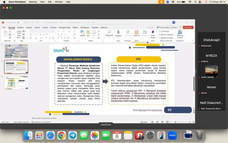228x143 pixels.
Task: Switch to the Sisipkan ribbon tab
Action: click(x=21, y=27)
